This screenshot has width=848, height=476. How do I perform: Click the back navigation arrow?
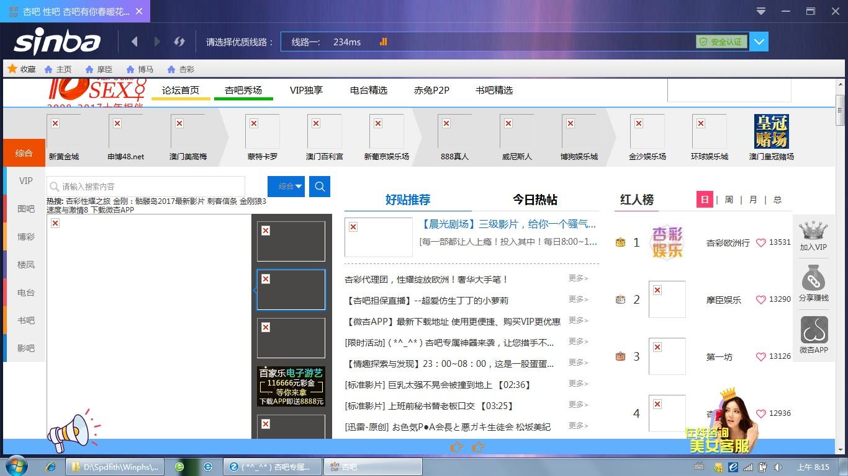click(x=135, y=42)
